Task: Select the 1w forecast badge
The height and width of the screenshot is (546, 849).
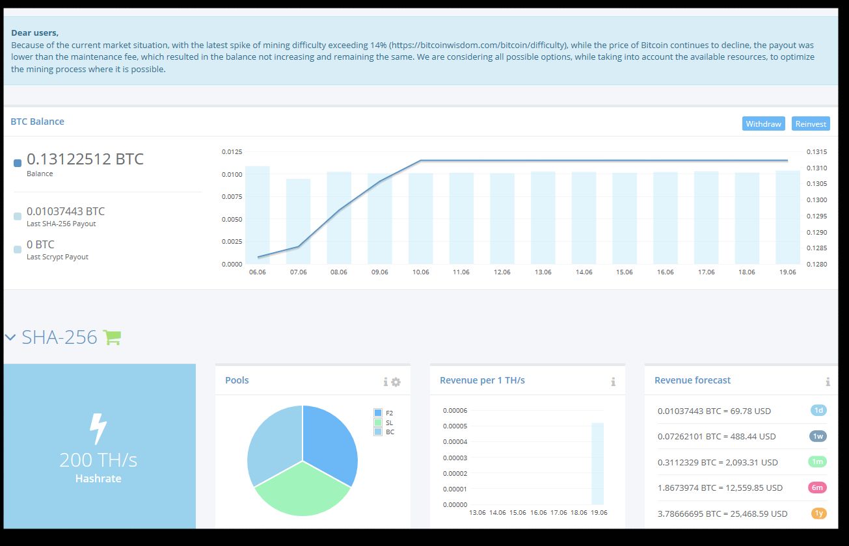Action: (x=818, y=436)
